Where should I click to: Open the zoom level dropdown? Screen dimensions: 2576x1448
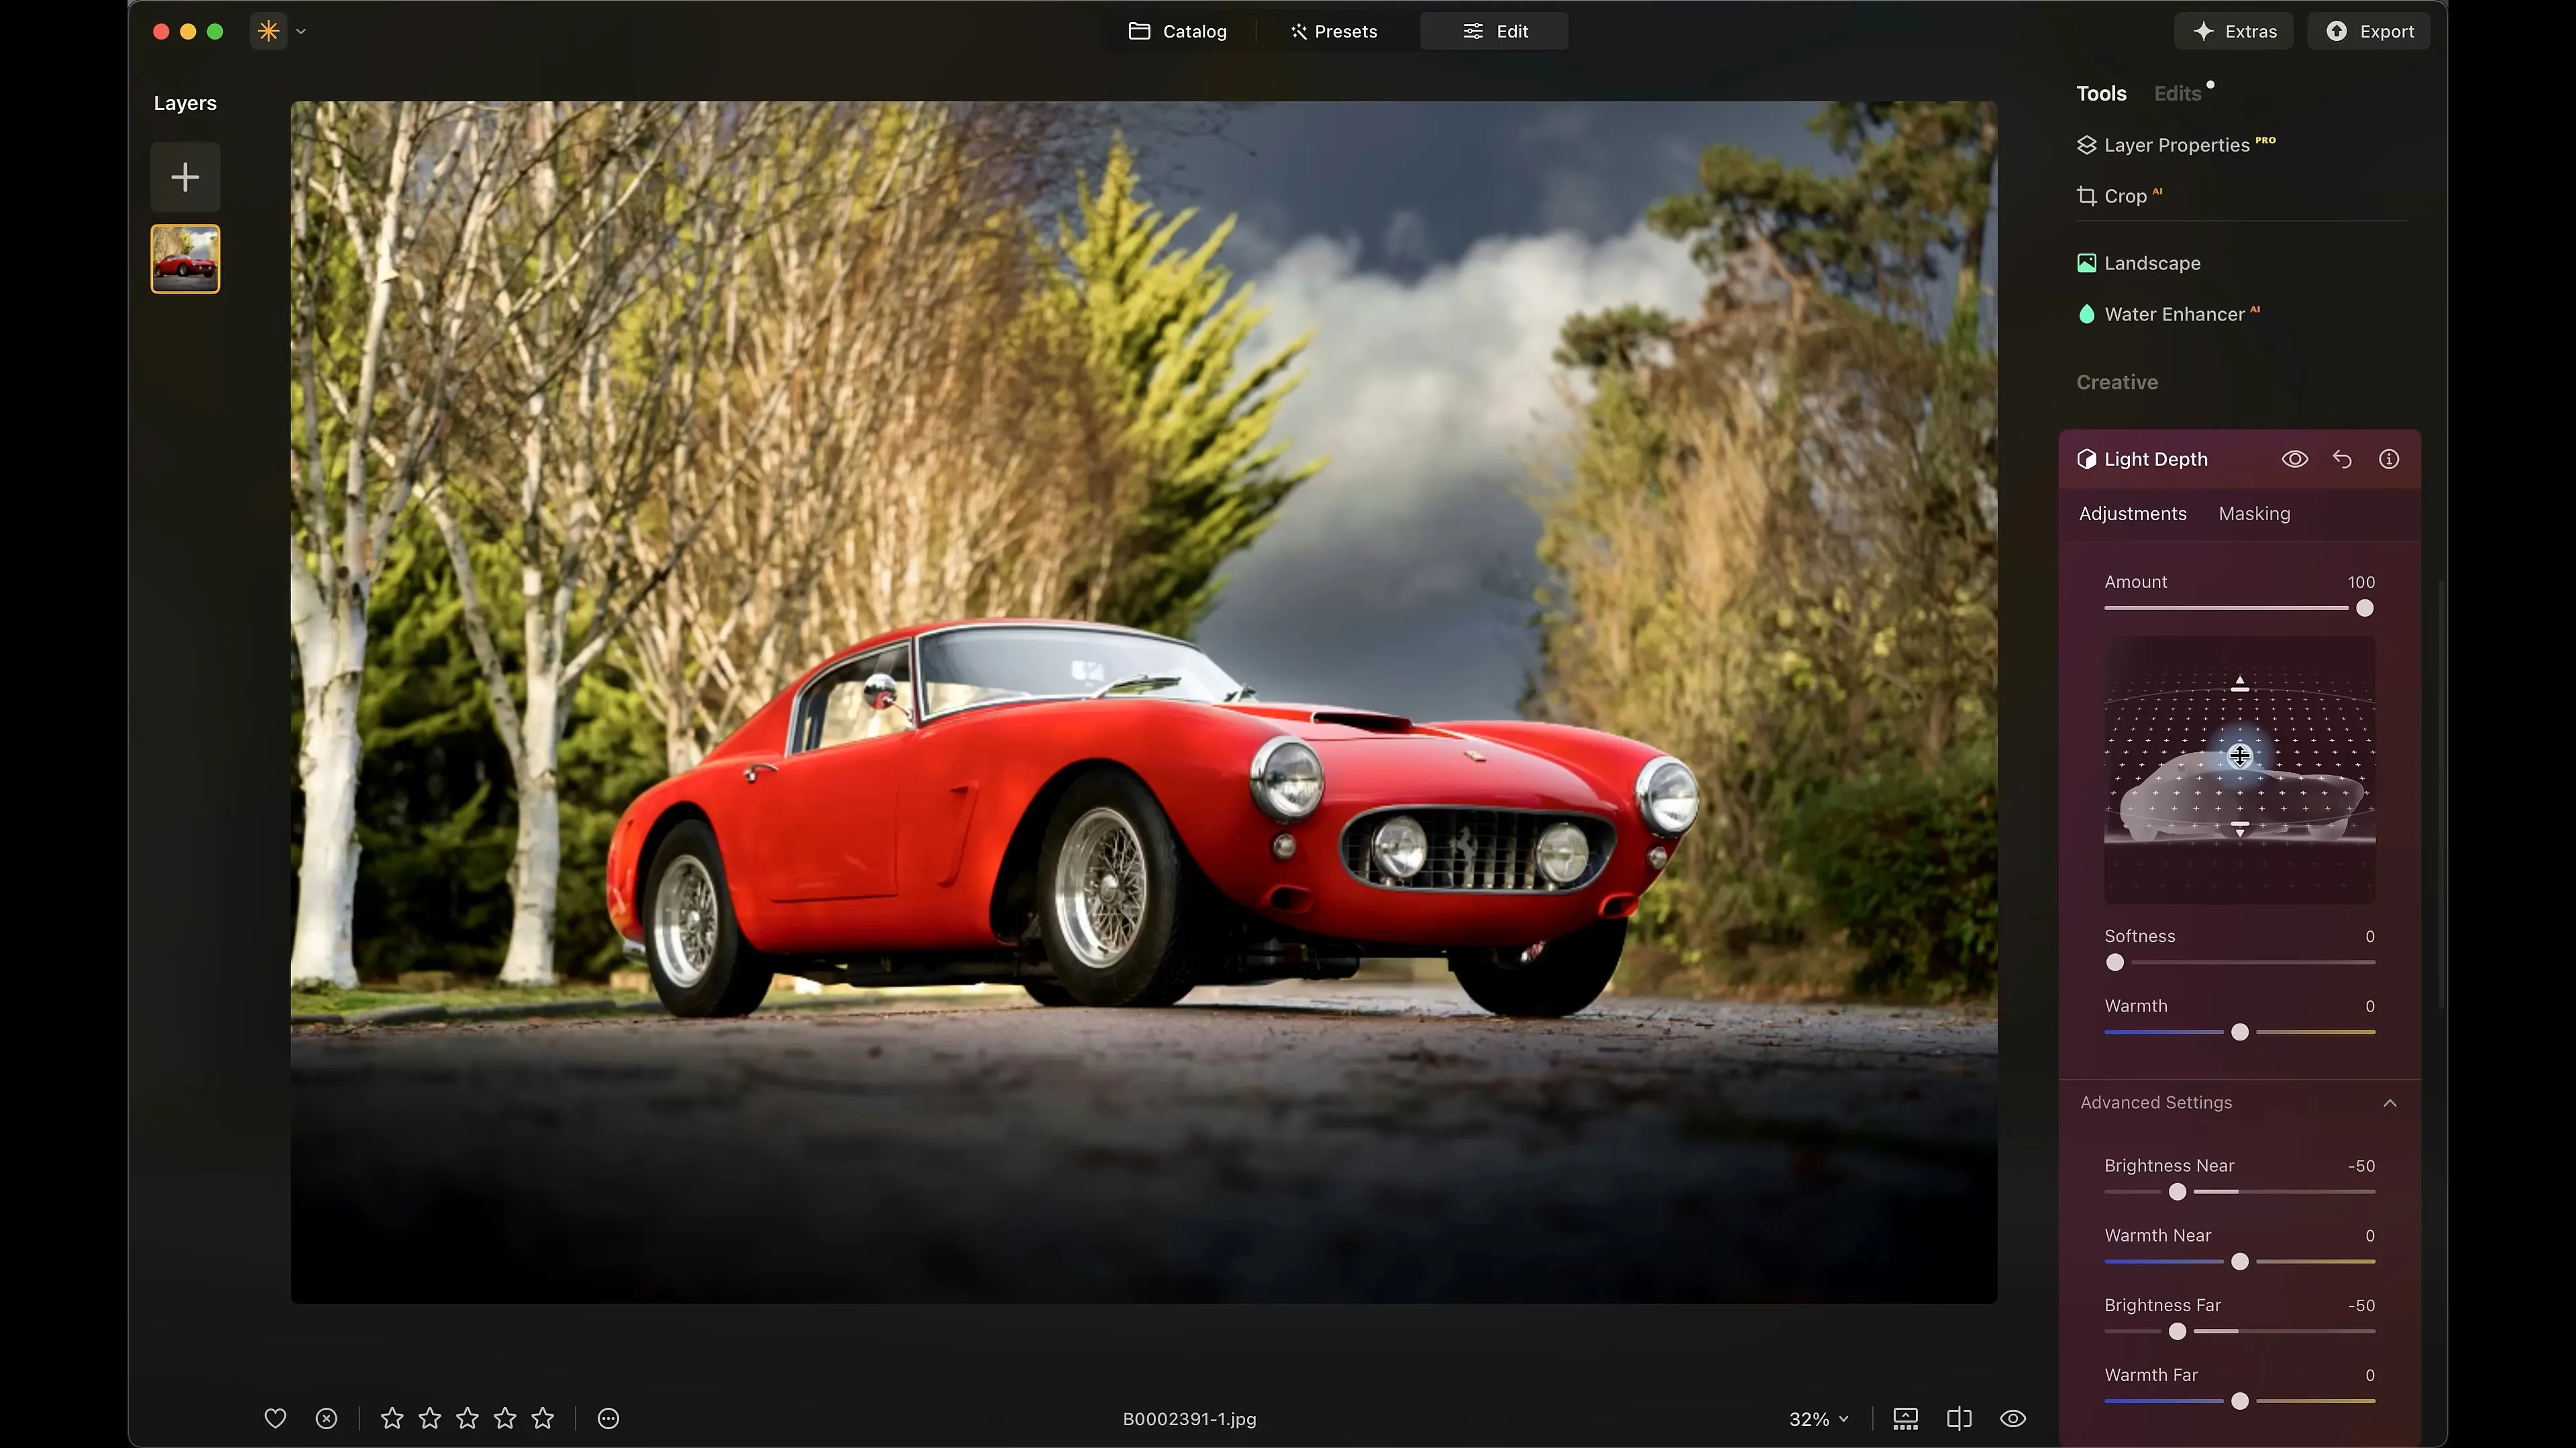1817,1418
